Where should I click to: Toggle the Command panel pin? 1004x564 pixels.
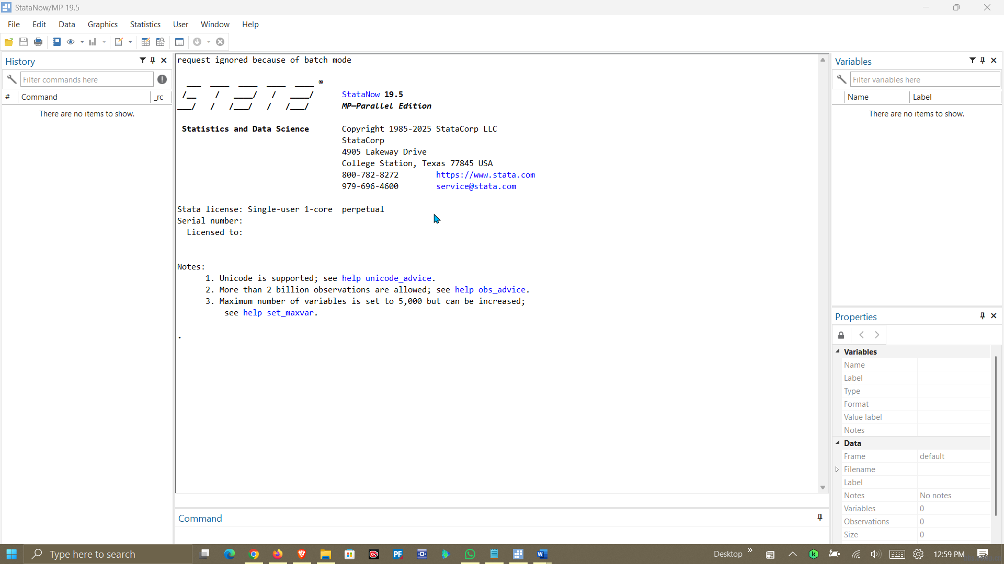pos(820,518)
